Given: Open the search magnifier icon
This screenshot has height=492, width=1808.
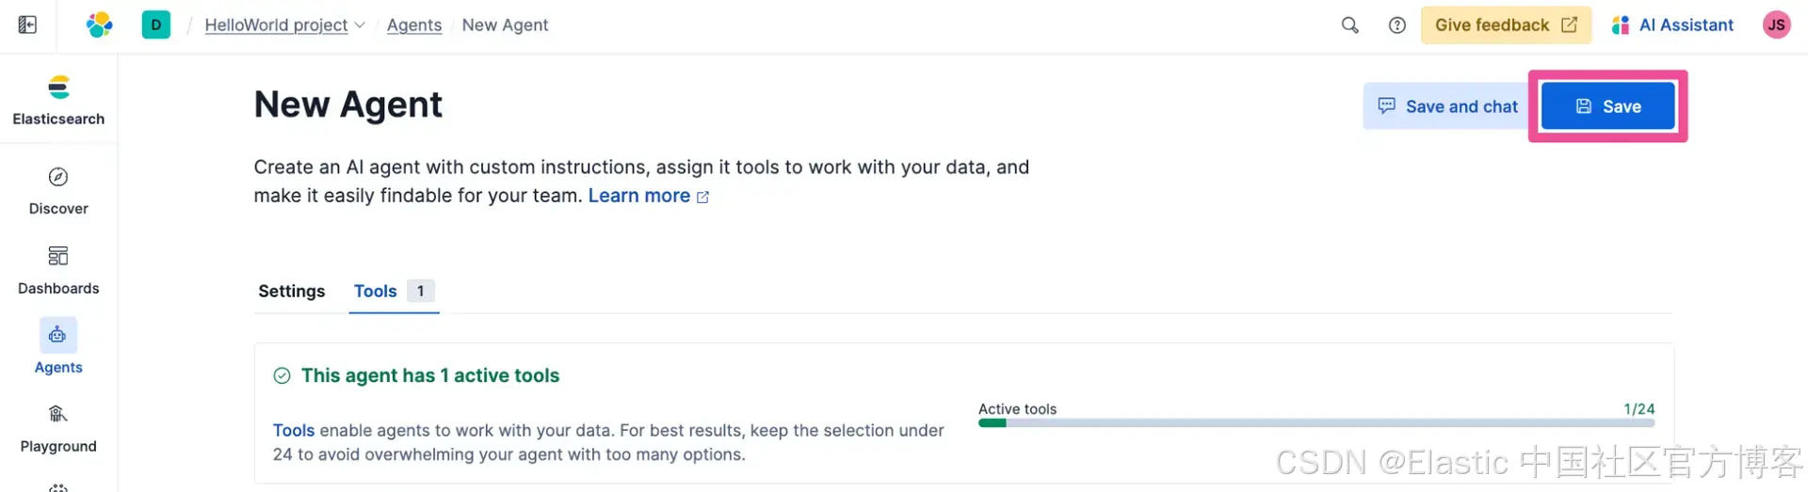Looking at the screenshot, I should pos(1349,25).
